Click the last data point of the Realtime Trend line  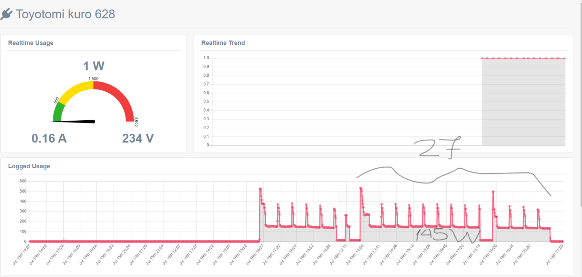pyautogui.click(x=565, y=58)
